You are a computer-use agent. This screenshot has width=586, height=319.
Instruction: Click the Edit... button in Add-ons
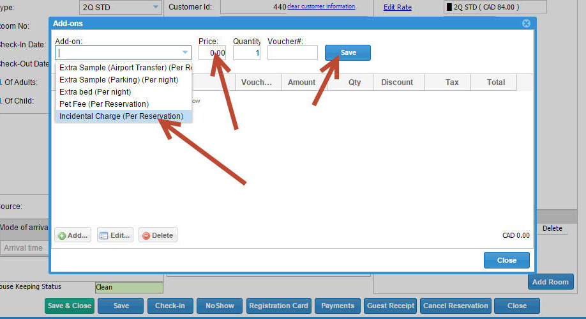[115, 235]
